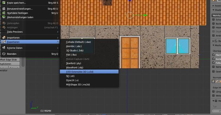Export as Wavefront (.obj)

(89, 67)
